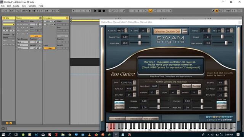Open Windows taskbar search

[10, 135]
